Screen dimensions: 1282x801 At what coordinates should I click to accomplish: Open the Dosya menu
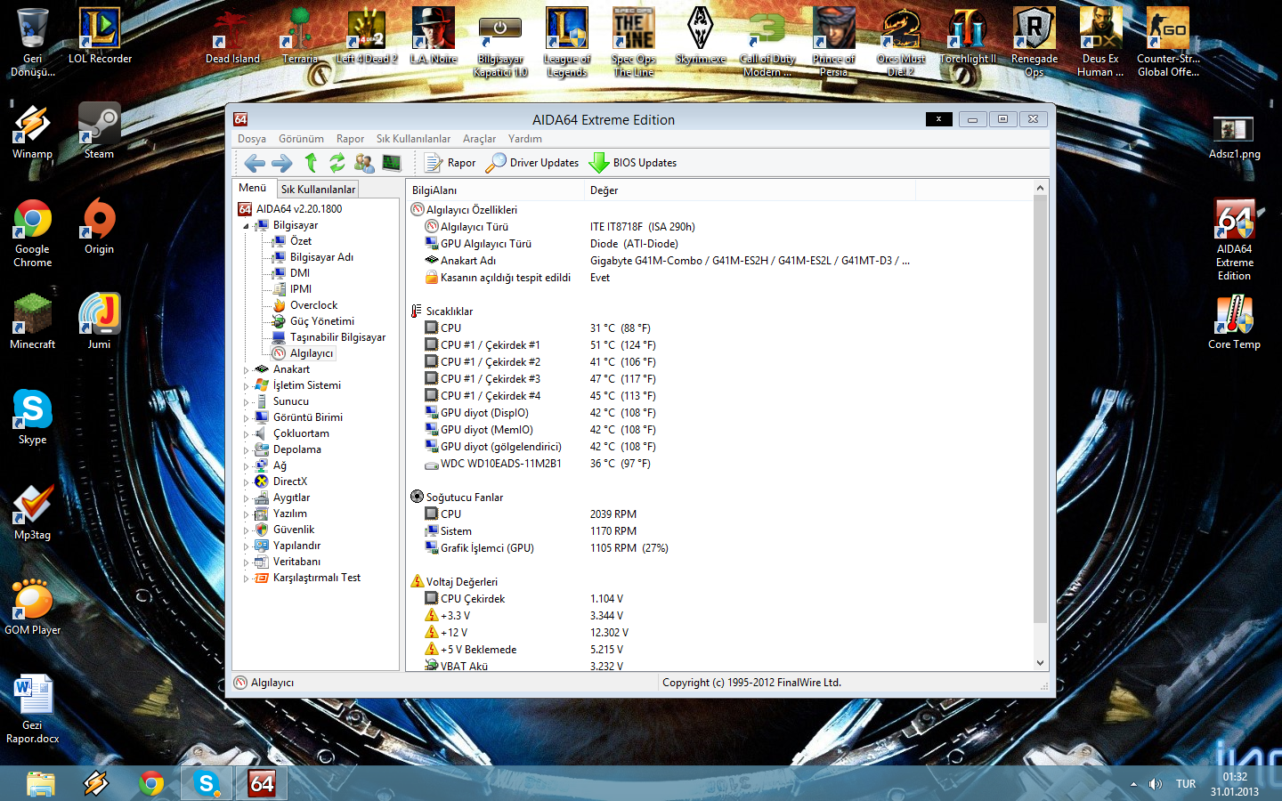coord(252,139)
